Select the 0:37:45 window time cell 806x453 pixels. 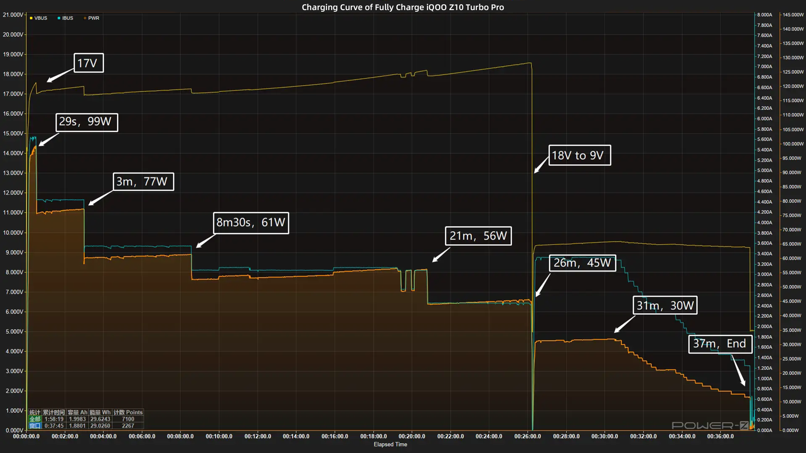(x=54, y=426)
